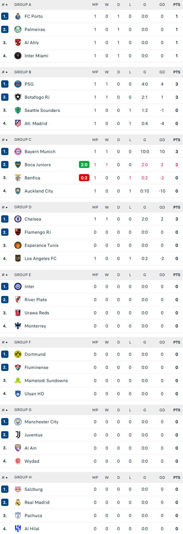Click the Chelsea club badge
Screen dimensions: 183x534
pyautogui.click(x=18, y=219)
